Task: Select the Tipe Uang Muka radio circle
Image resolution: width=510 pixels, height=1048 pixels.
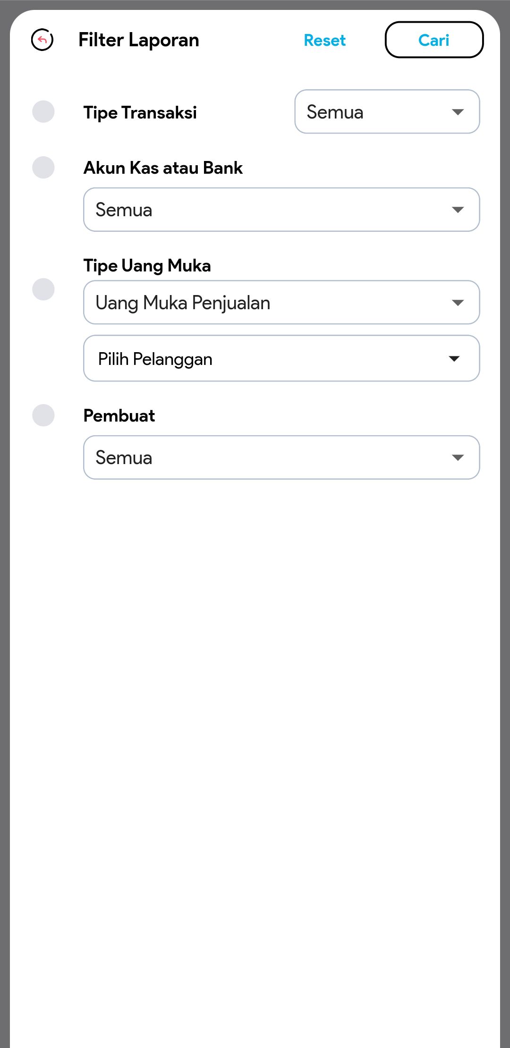Action: pyautogui.click(x=43, y=289)
